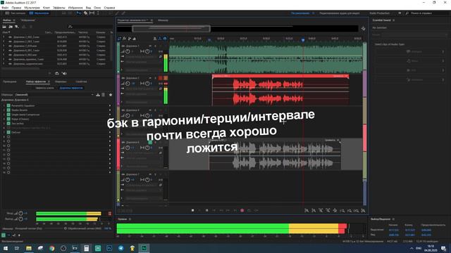Click the blue playhead marker on time ruler
Image resolution: width=451 pixels, height=253 pixels.
(x=303, y=40)
